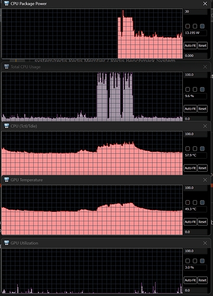The width and height of the screenshot is (213, 296).
Task: Edit the Total CPU Usage minimum value field
Action: tap(196, 119)
